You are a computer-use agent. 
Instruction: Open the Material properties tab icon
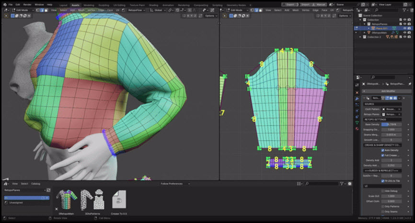pyautogui.click(x=357, y=129)
